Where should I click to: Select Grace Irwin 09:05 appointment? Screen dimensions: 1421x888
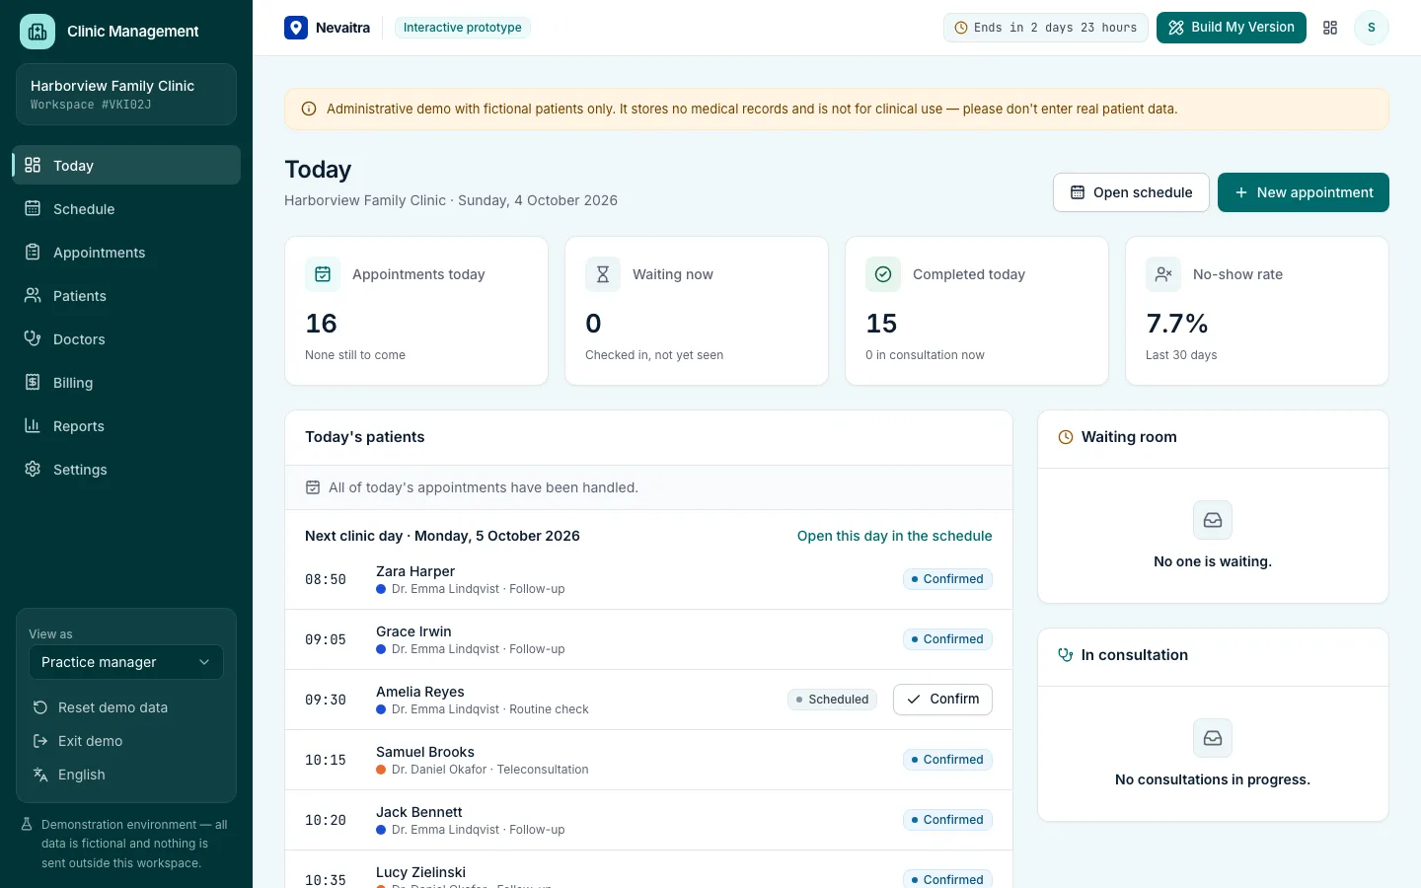coord(648,639)
